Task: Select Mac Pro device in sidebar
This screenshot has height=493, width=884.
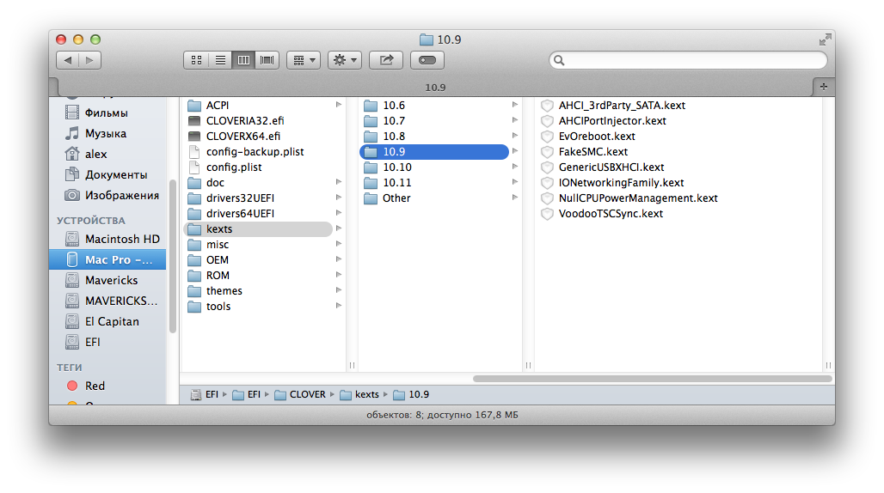Action: pyautogui.click(x=107, y=259)
